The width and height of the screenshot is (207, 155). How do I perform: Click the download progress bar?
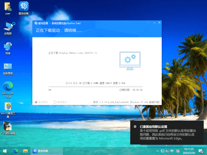pos(95,87)
